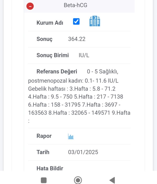Select the IU/L unit value
This screenshot has height=184, width=157.
point(84,55)
